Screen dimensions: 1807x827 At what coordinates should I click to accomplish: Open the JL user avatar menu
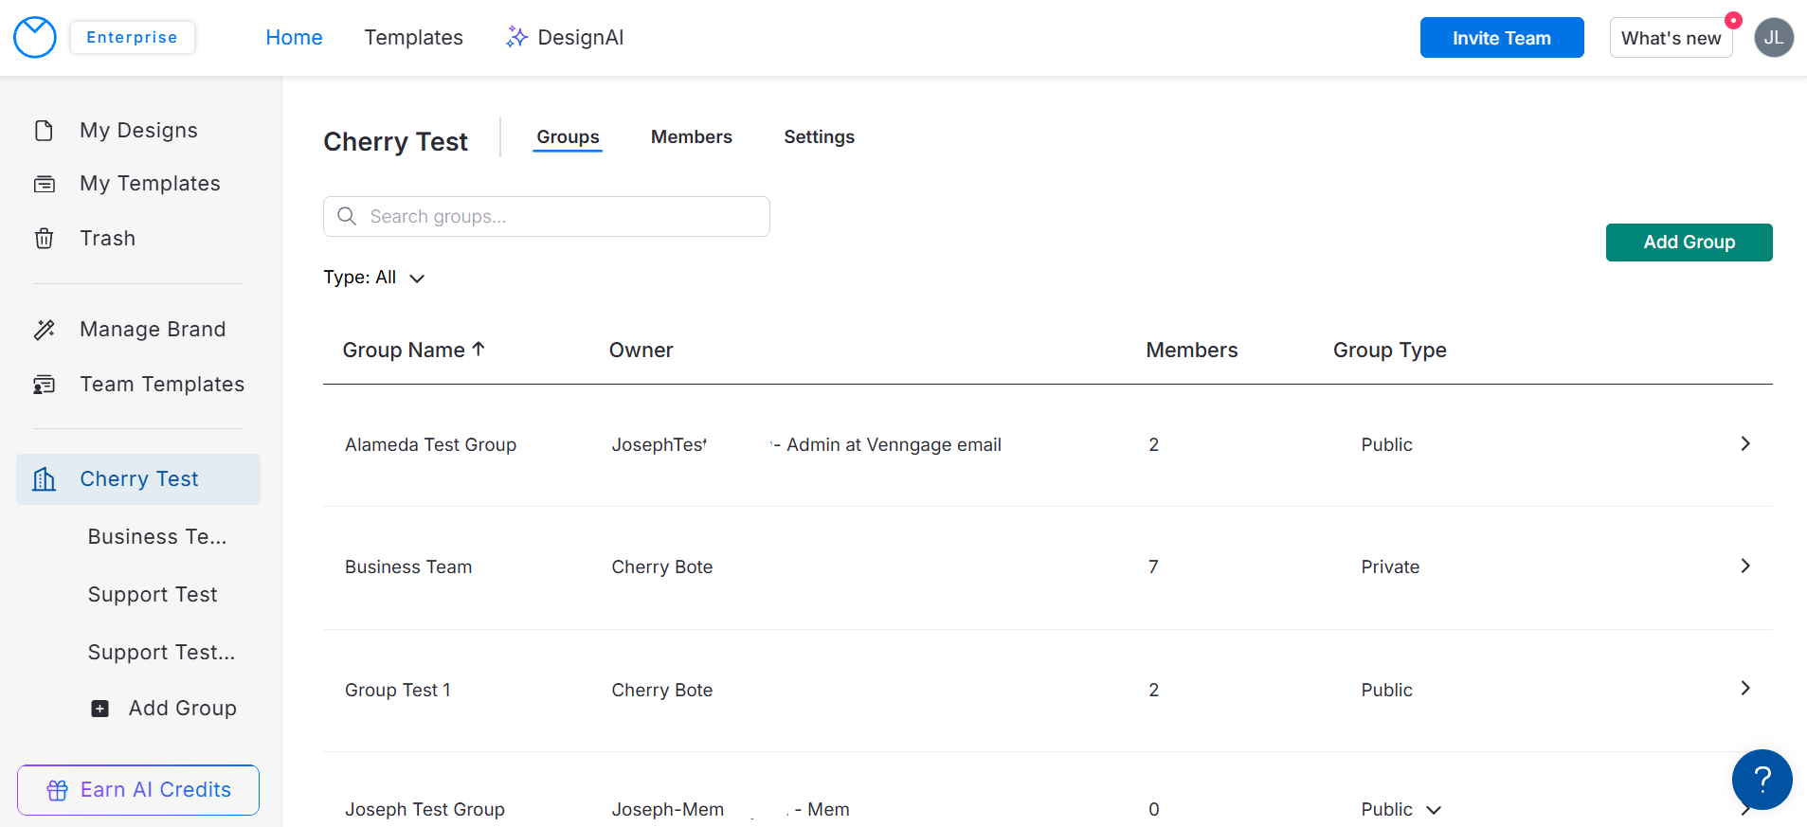click(1773, 38)
